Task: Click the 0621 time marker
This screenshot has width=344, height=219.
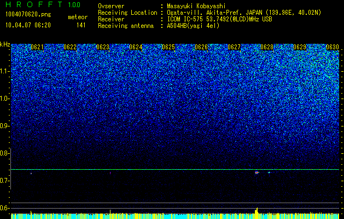Action: coord(37,47)
